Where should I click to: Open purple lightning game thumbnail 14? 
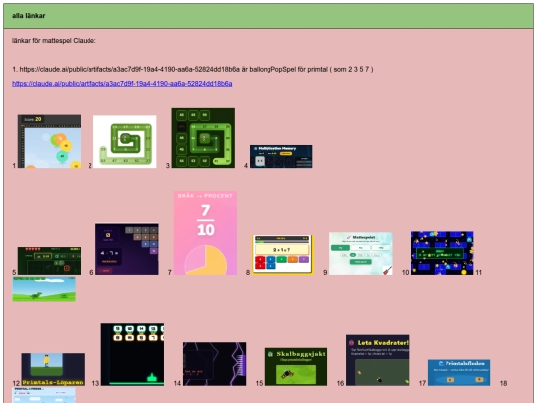(215, 364)
